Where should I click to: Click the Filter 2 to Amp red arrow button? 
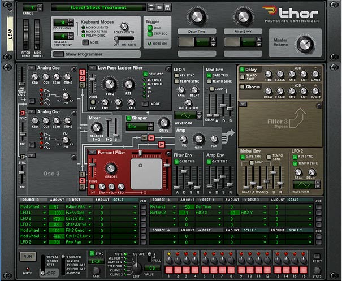(x=162, y=144)
